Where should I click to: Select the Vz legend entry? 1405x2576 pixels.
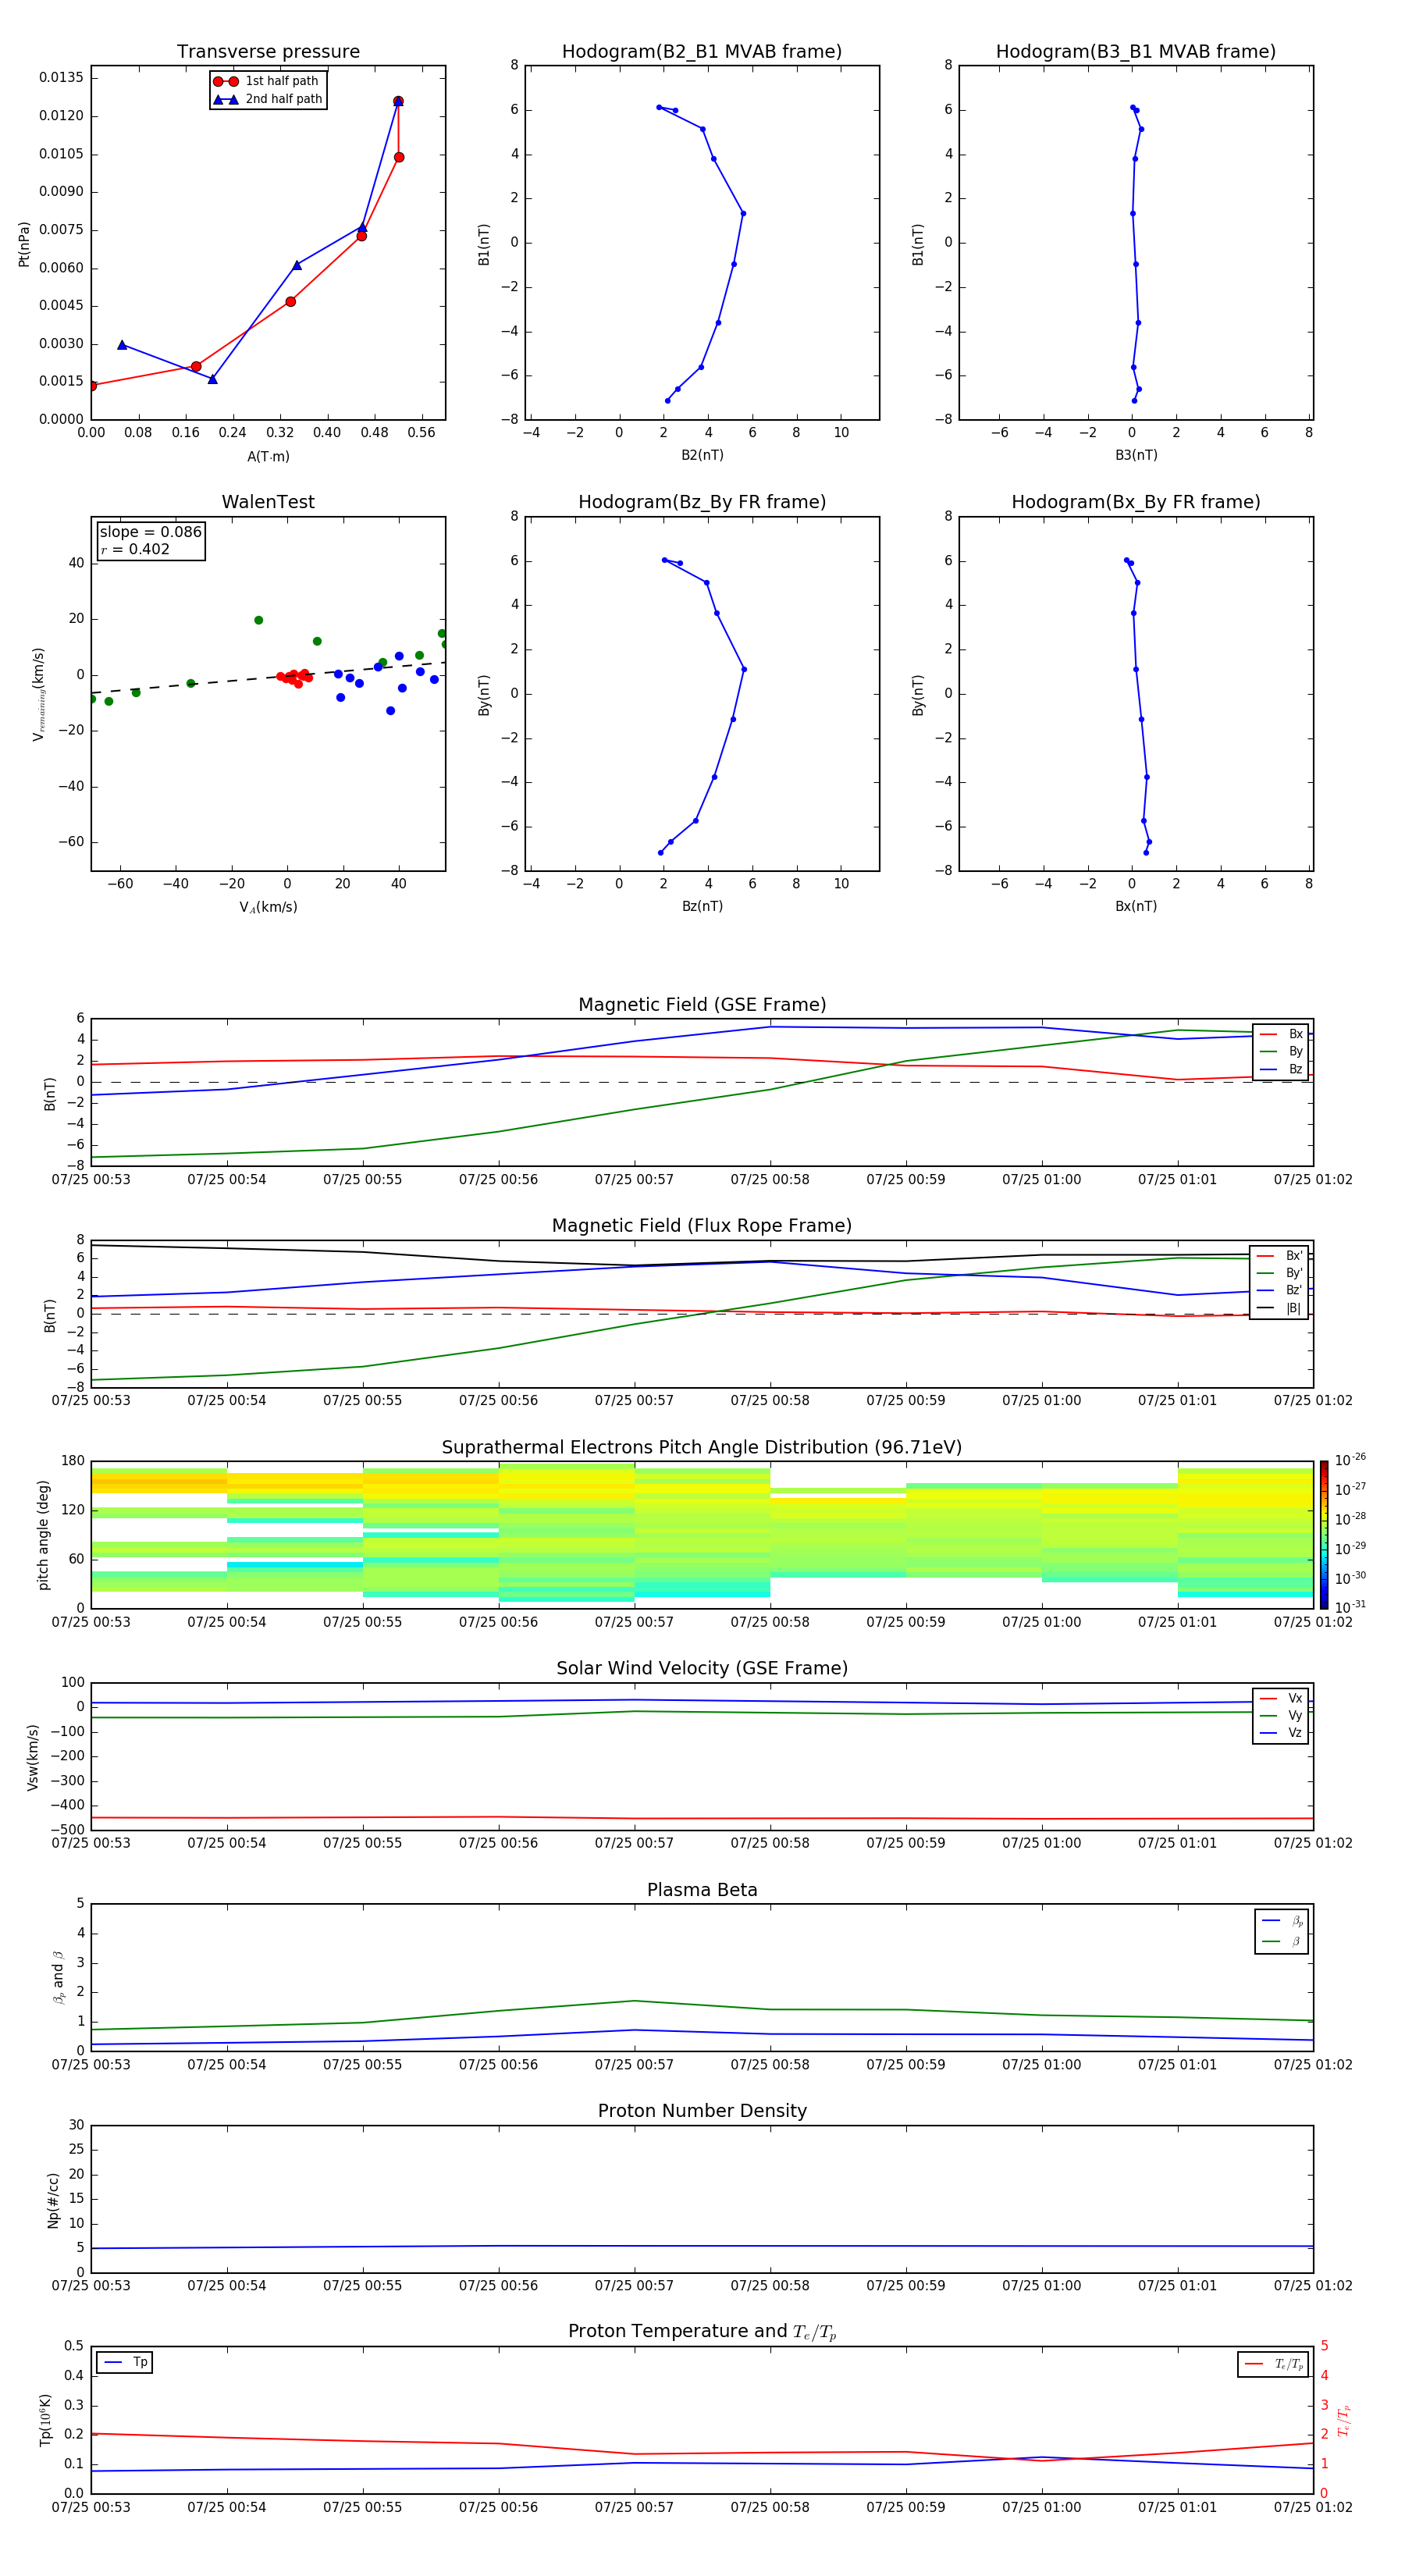coord(1281,1733)
